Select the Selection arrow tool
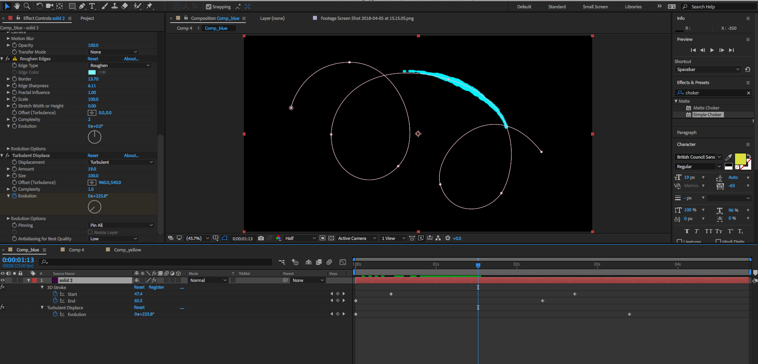The width and height of the screenshot is (758, 364). coord(7,6)
